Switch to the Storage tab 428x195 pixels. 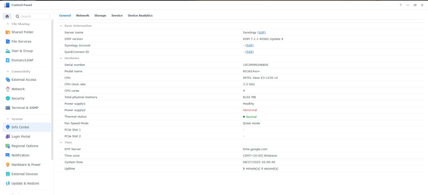pos(100,16)
